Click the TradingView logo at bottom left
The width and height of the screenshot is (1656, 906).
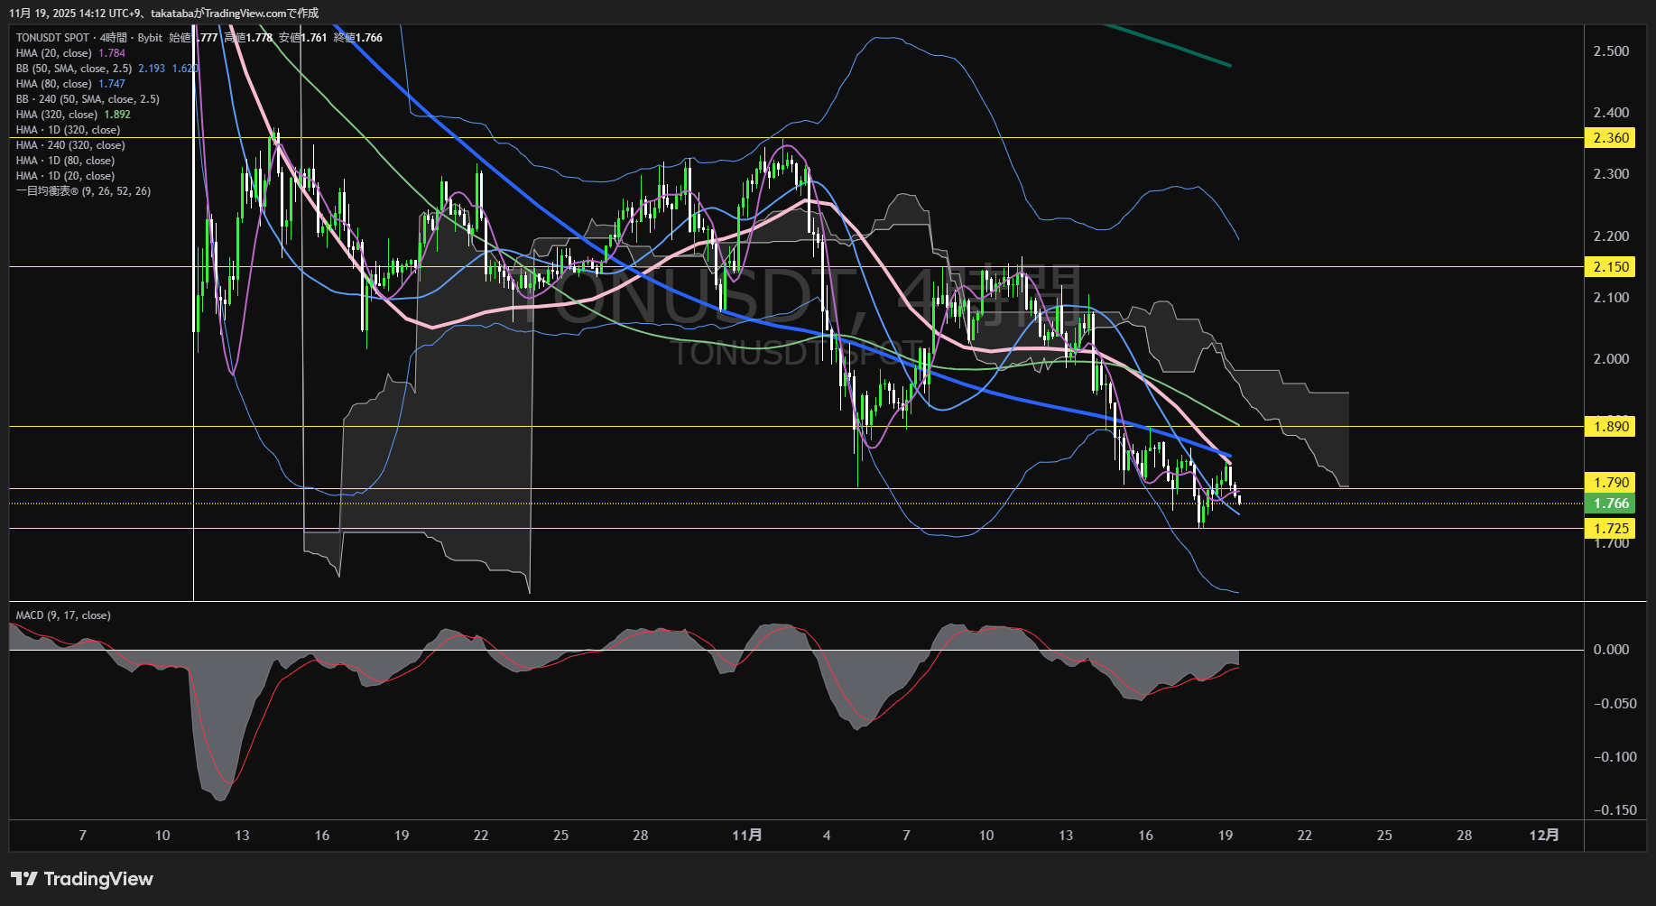[x=82, y=879]
